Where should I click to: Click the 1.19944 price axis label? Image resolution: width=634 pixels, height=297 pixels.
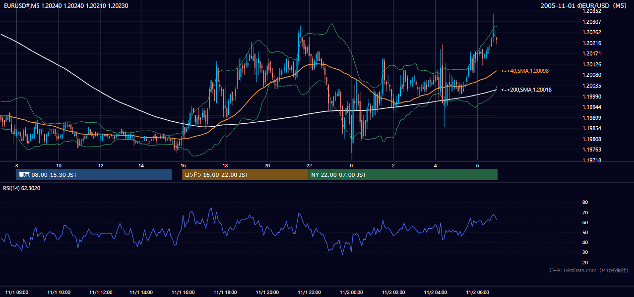coord(592,107)
